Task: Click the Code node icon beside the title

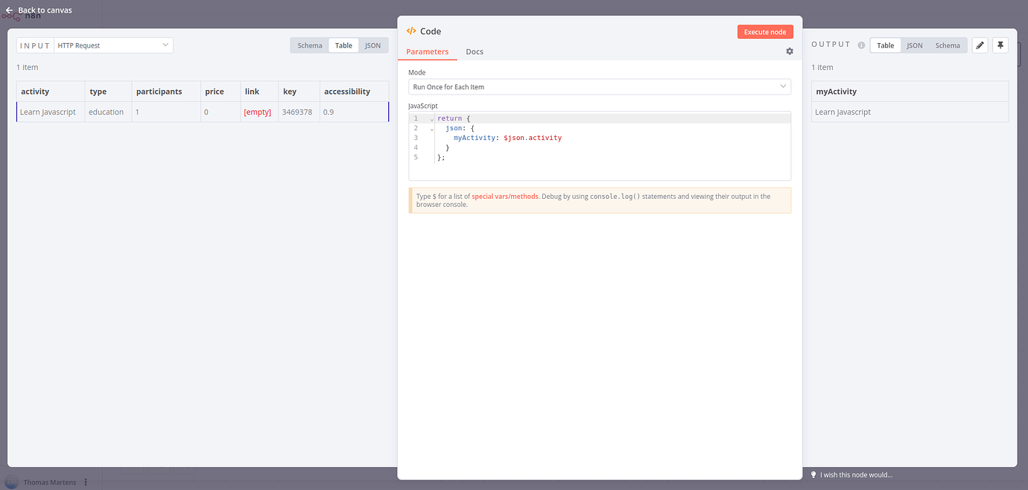Action: 411,31
